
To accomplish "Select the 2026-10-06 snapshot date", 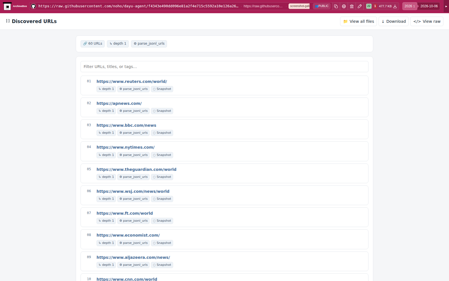I will pyautogui.click(x=429, y=6).
